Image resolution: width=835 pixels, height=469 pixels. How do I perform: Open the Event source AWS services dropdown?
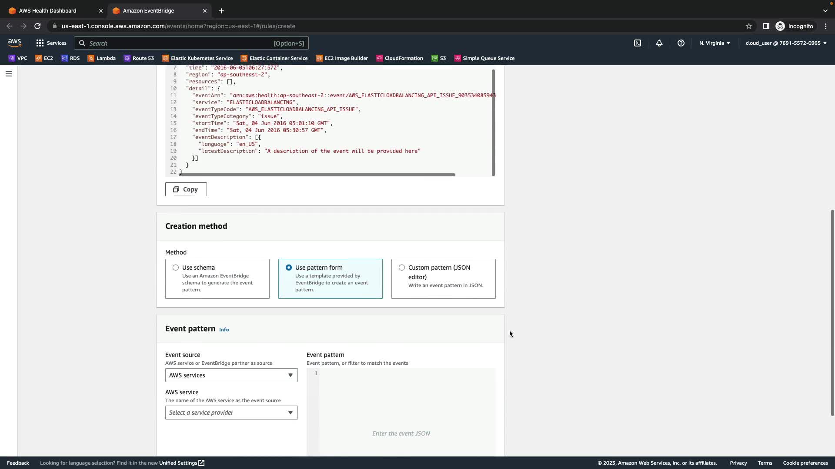pos(231,375)
